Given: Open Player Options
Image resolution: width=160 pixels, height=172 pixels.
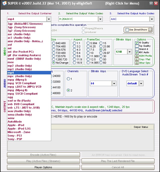Looking at the screenshot, I should 43,167.
